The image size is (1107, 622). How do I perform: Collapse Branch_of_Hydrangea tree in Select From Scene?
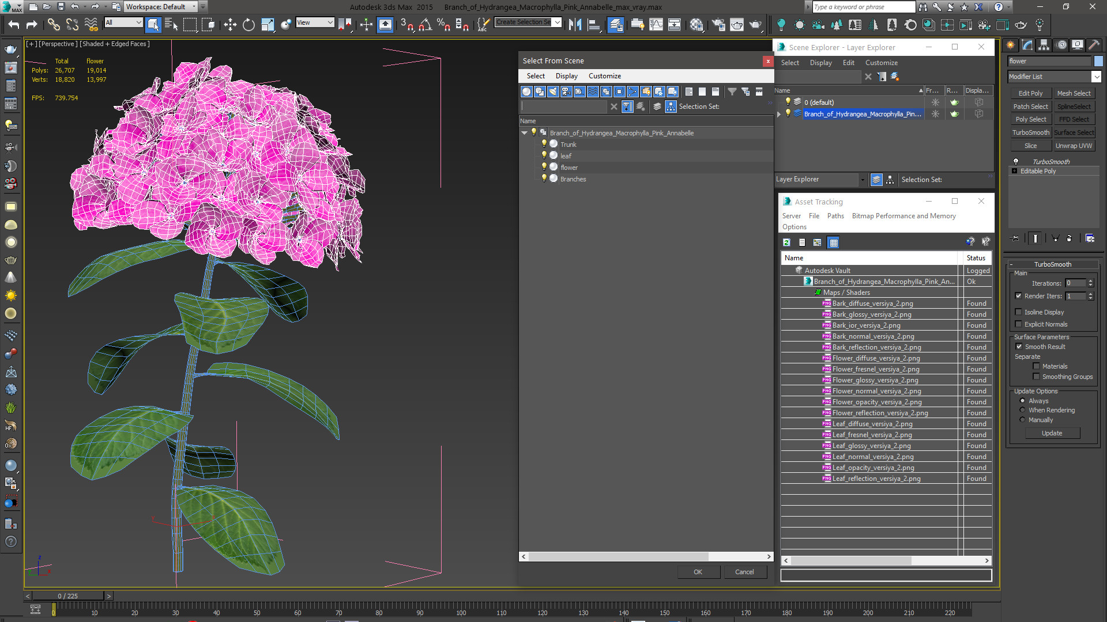[524, 133]
